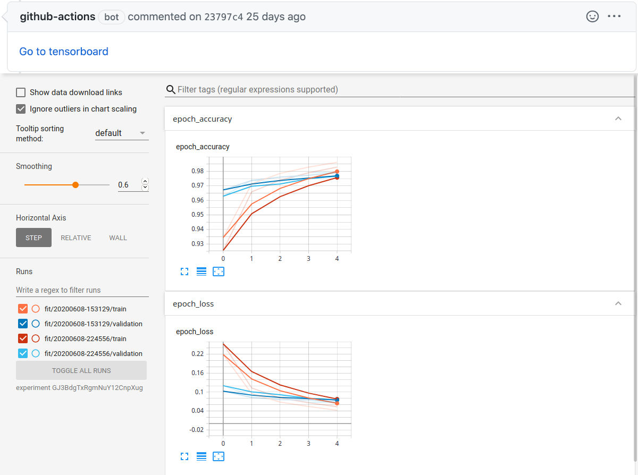Expand the epoch_accuracy chart to full size
Screen dimensions: 638x475
[184, 272]
